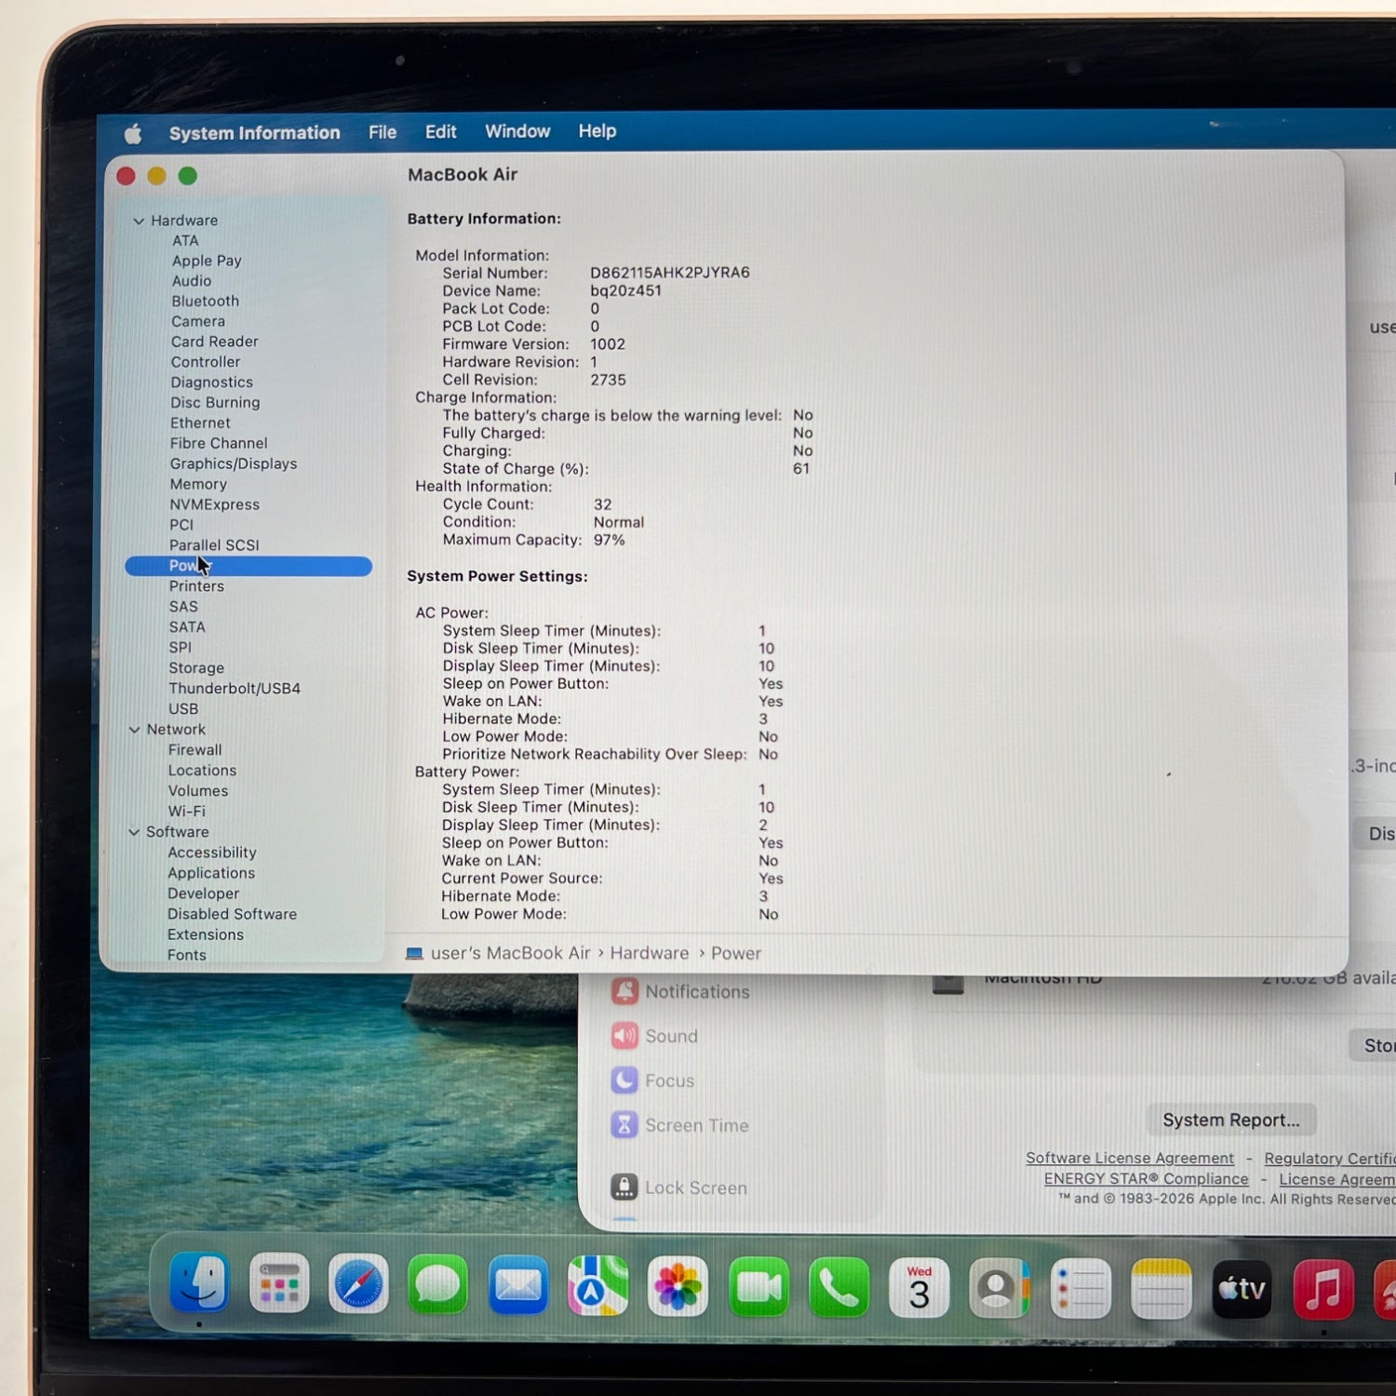The image size is (1396, 1396).
Task: Open Messages app in the Dock
Action: (x=438, y=1286)
